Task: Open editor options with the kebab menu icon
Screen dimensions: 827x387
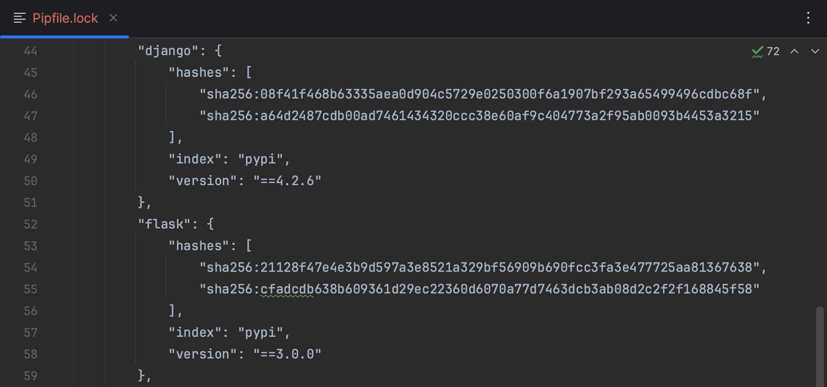Action: (808, 18)
